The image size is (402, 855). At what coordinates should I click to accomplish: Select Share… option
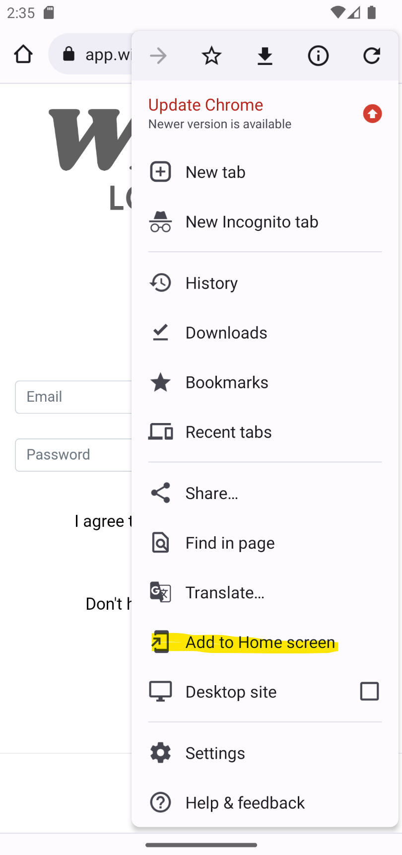[265, 493]
